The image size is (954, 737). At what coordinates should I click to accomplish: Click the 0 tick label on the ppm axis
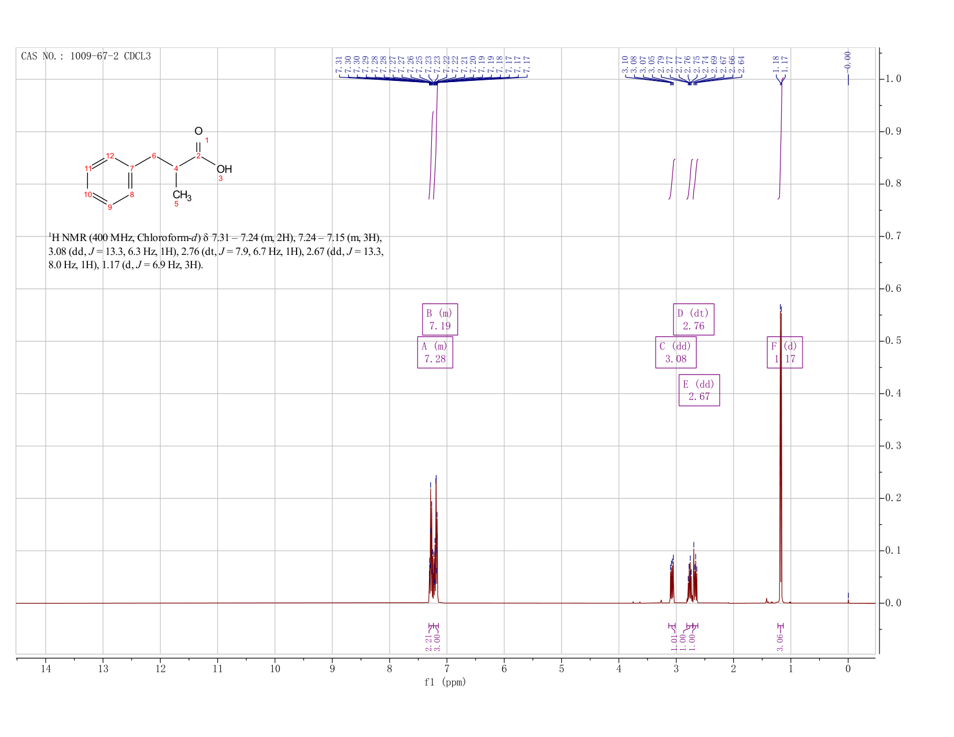848,669
